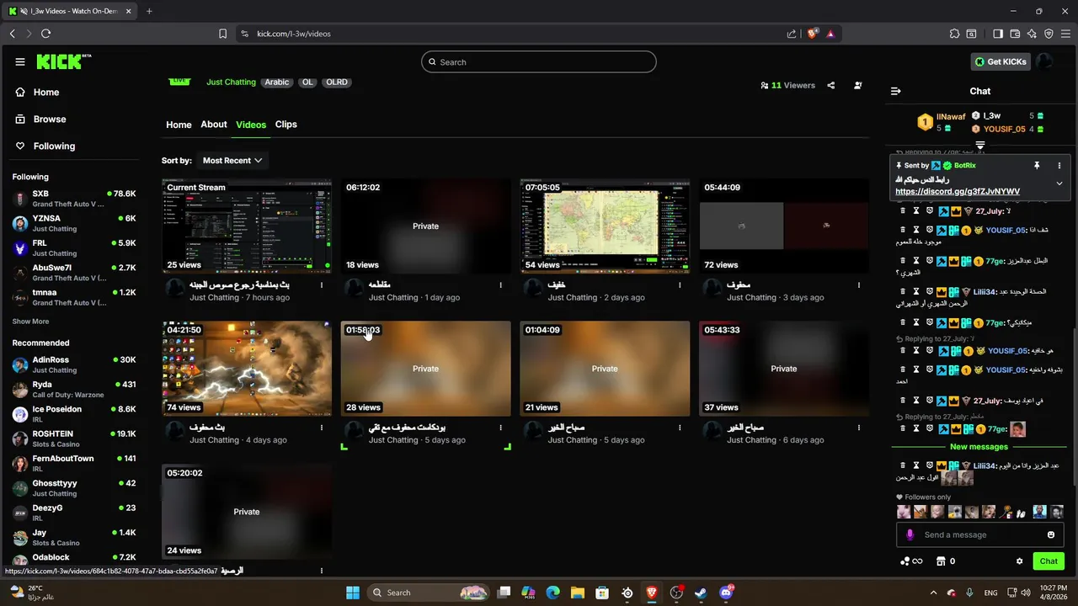
Task: Open Discord from the taskbar
Action: pyautogui.click(x=726, y=593)
